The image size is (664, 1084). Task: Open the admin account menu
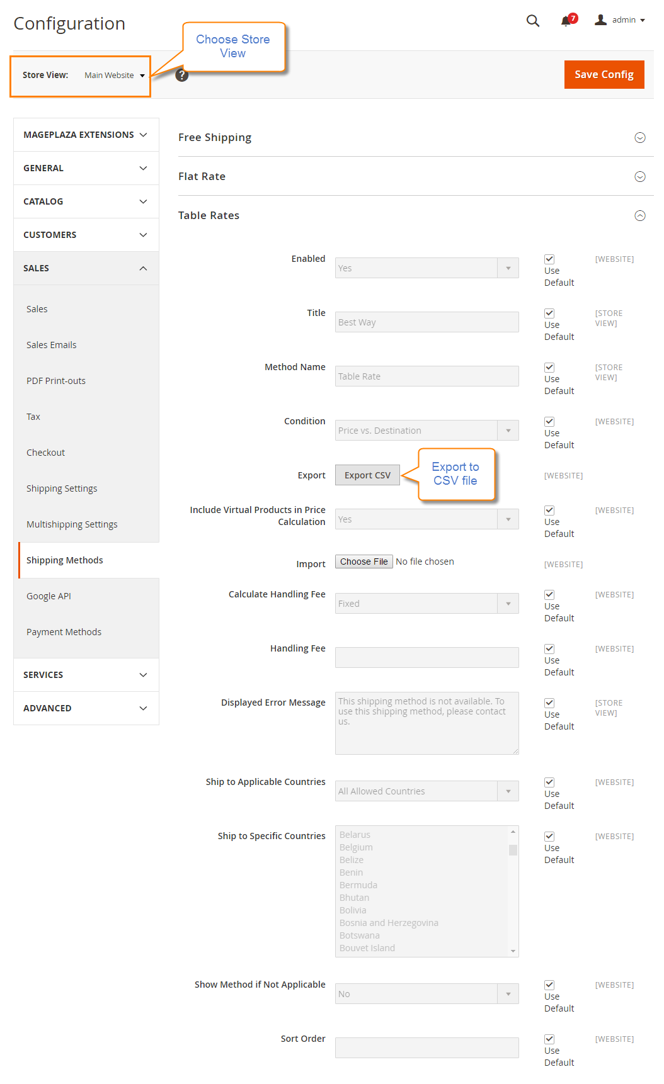click(x=619, y=20)
